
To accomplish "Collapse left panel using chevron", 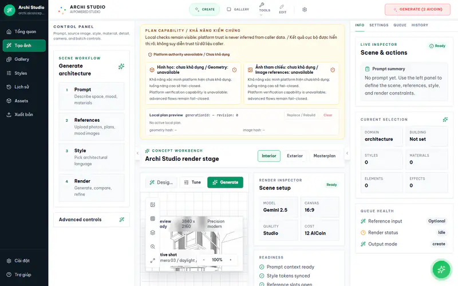I will 137,153.
